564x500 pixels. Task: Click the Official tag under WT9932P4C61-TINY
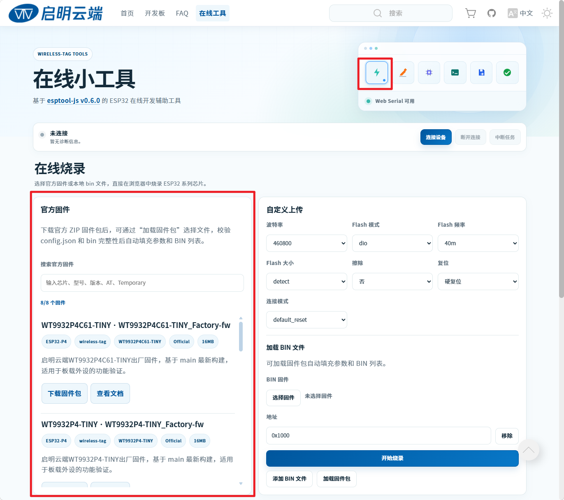pos(181,342)
